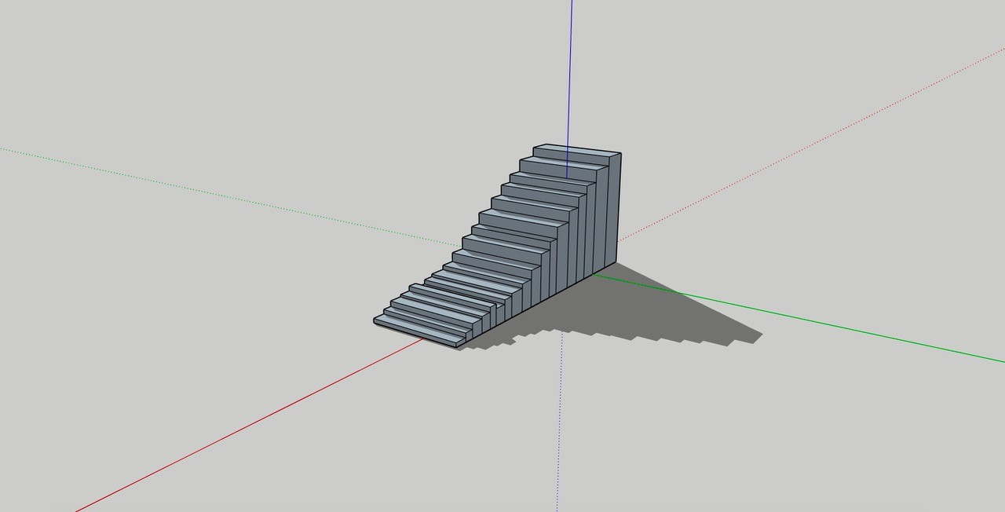Click the tall back face of the staircase
This screenshot has width=1005, height=512.
point(615,208)
